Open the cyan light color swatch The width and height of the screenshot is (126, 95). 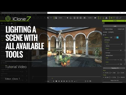click(x=118, y=37)
